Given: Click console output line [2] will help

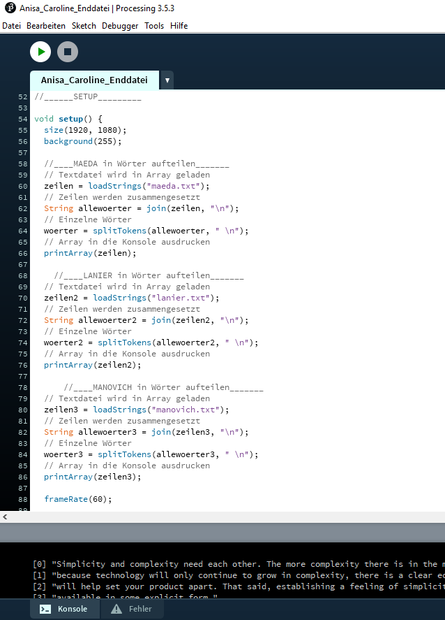Looking at the screenshot, I should (x=239, y=586).
